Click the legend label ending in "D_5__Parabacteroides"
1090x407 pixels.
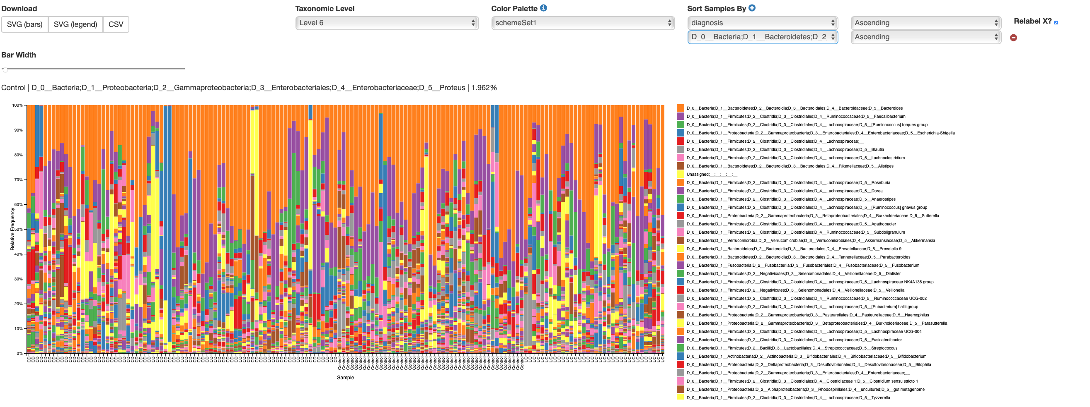coord(799,257)
